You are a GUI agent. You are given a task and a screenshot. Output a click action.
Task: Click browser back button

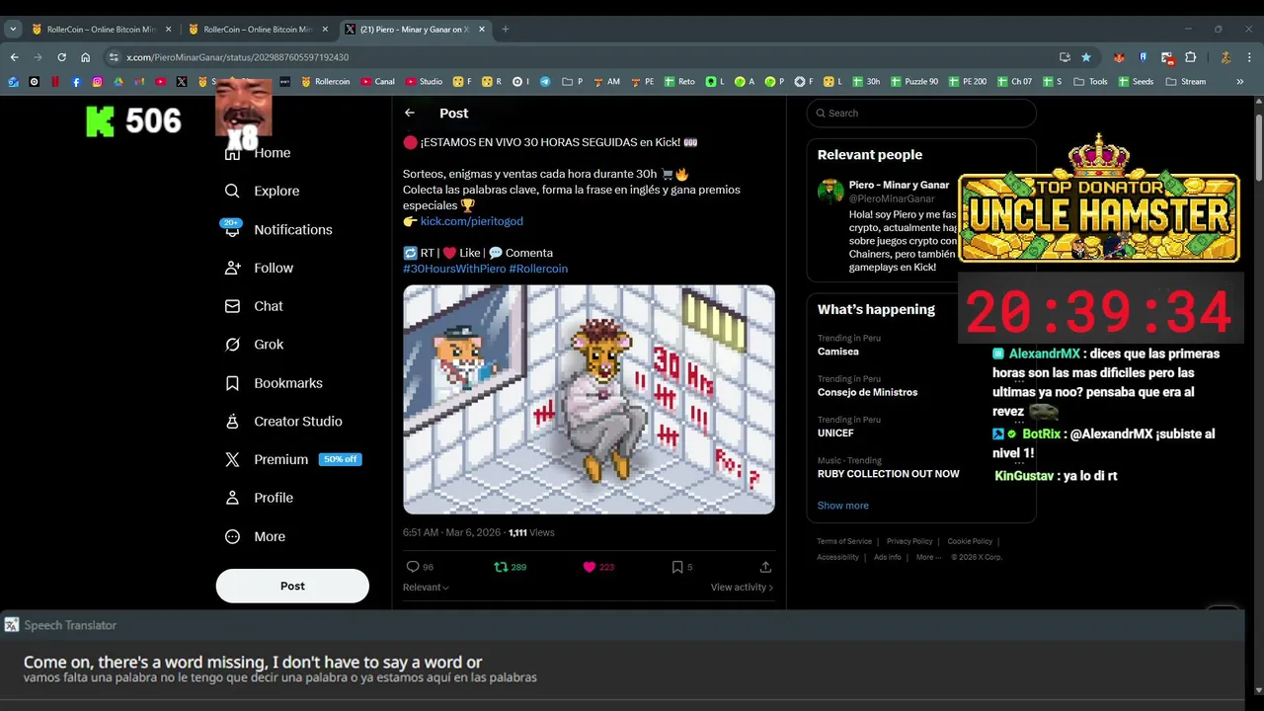14,57
